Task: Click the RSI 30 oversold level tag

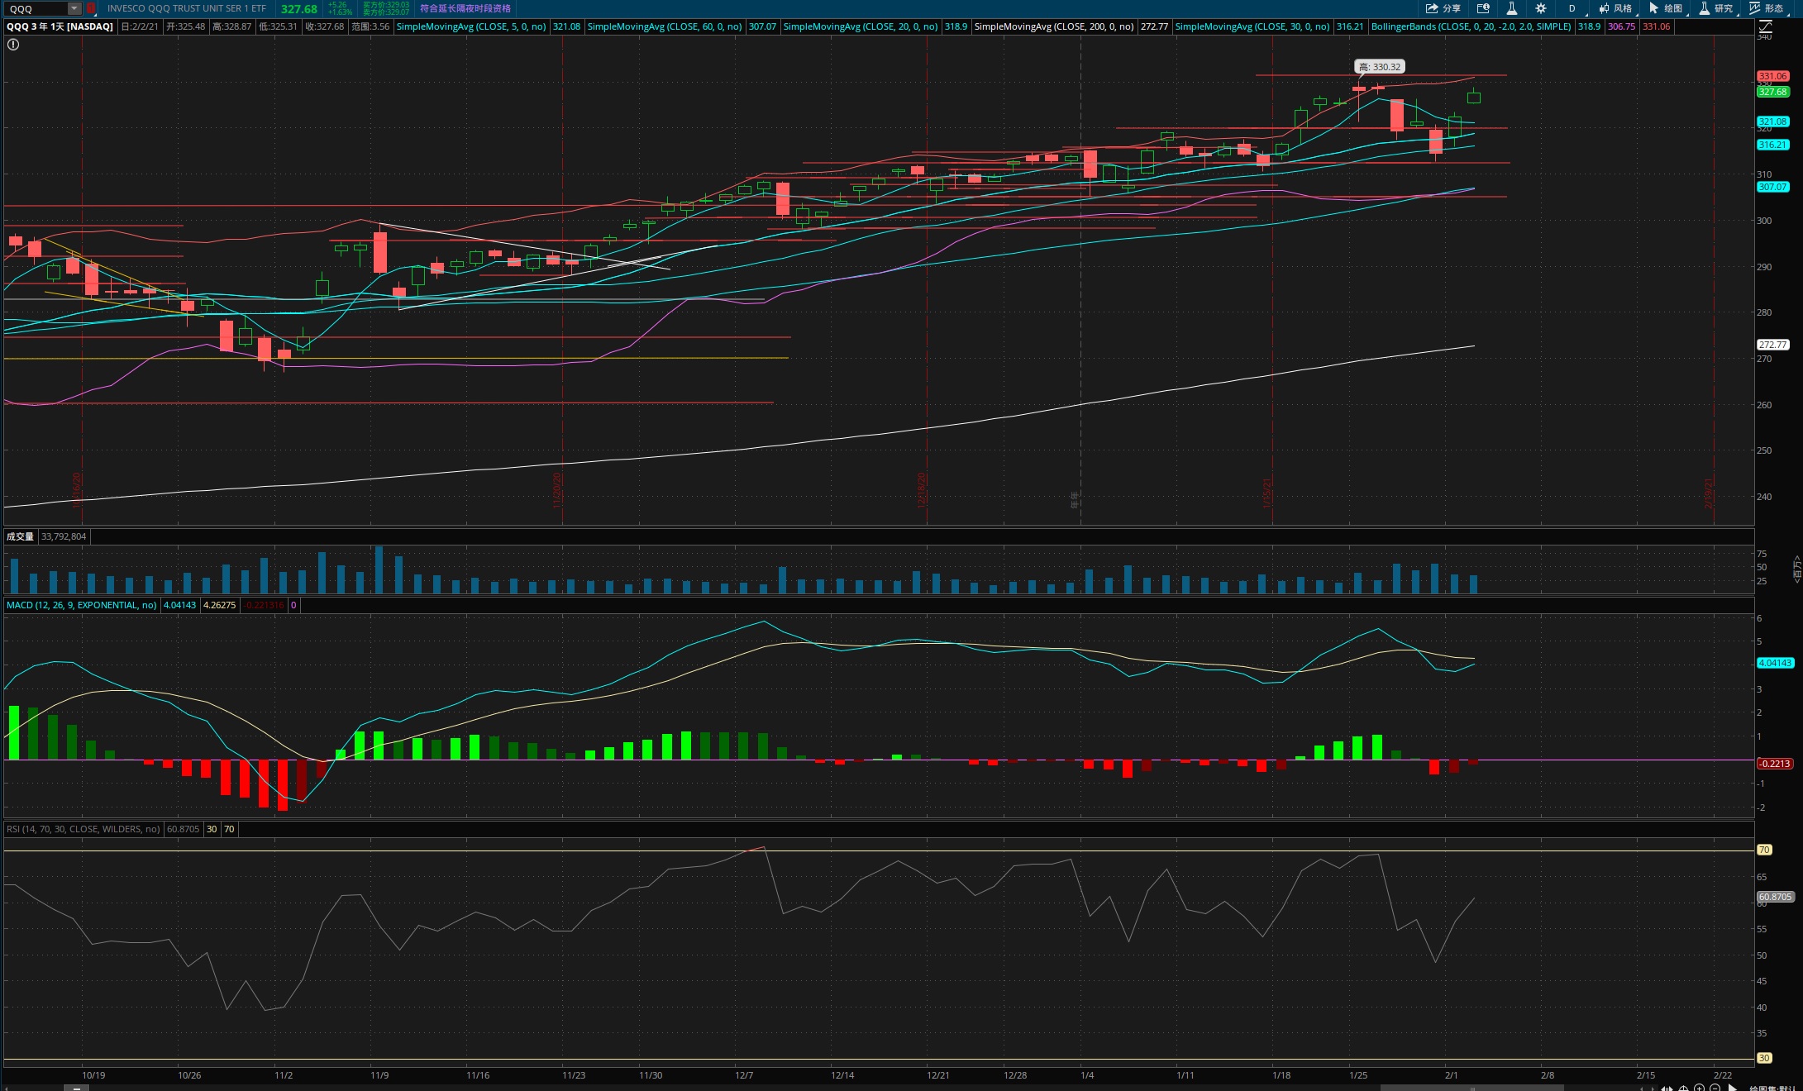Action: coord(1764,1058)
